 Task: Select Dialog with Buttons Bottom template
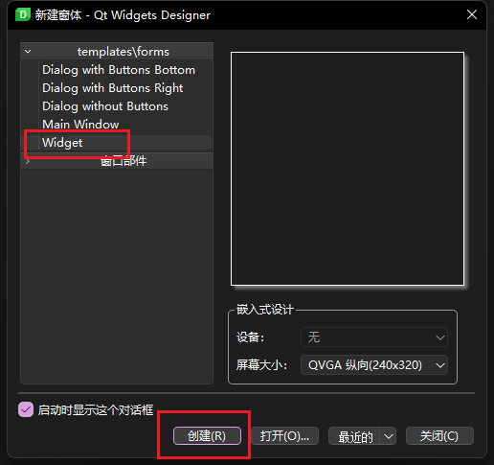coord(119,70)
